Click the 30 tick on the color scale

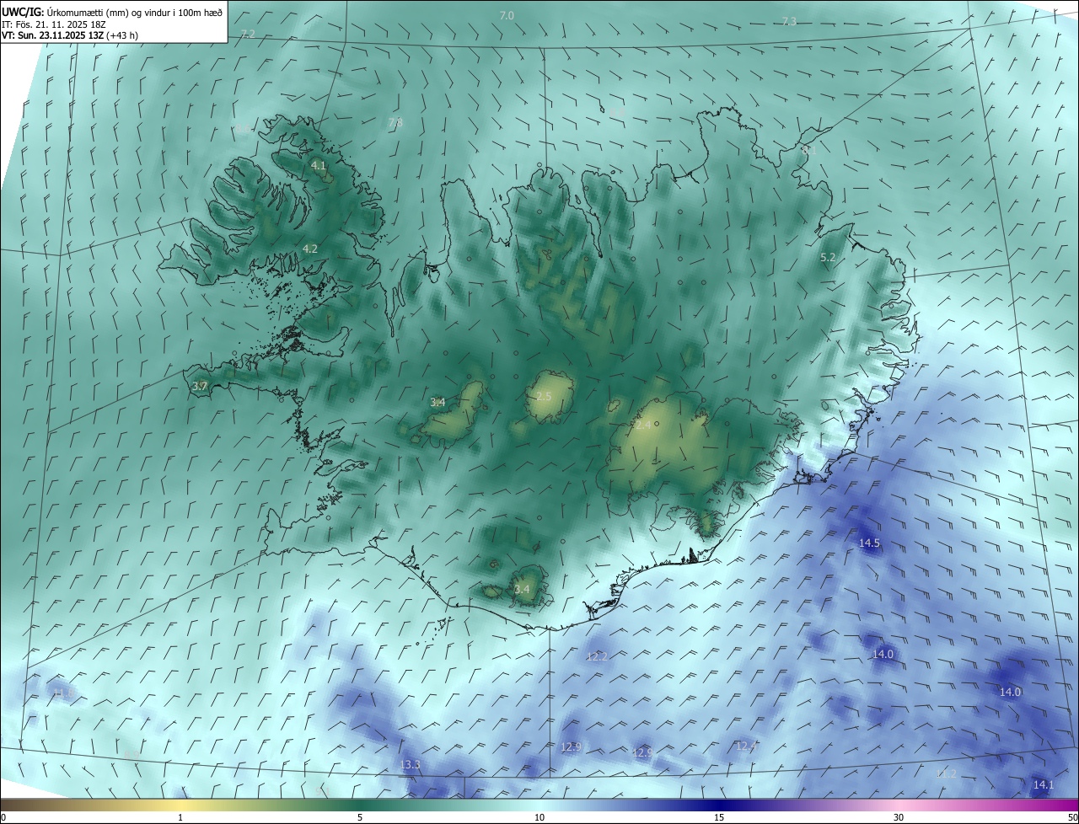[x=899, y=817]
